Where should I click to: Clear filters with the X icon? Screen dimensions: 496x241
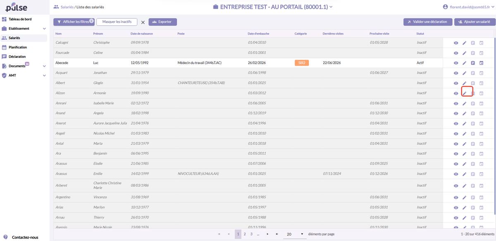[143, 22]
